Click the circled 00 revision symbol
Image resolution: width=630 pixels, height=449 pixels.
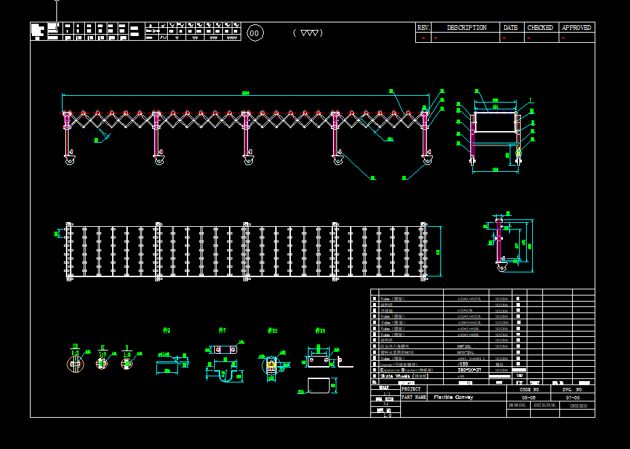tap(255, 33)
